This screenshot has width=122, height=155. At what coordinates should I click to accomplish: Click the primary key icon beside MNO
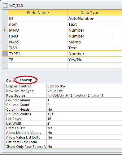(x=4, y=29)
